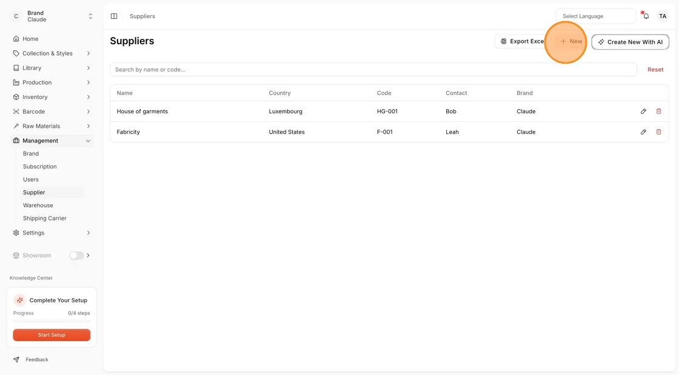Open the Brand Claude switcher arrows
The image size is (679, 375).
[x=90, y=16]
